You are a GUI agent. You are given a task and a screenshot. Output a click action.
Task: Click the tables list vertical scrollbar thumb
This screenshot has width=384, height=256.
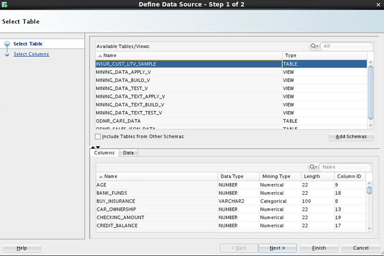tap(371, 93)
